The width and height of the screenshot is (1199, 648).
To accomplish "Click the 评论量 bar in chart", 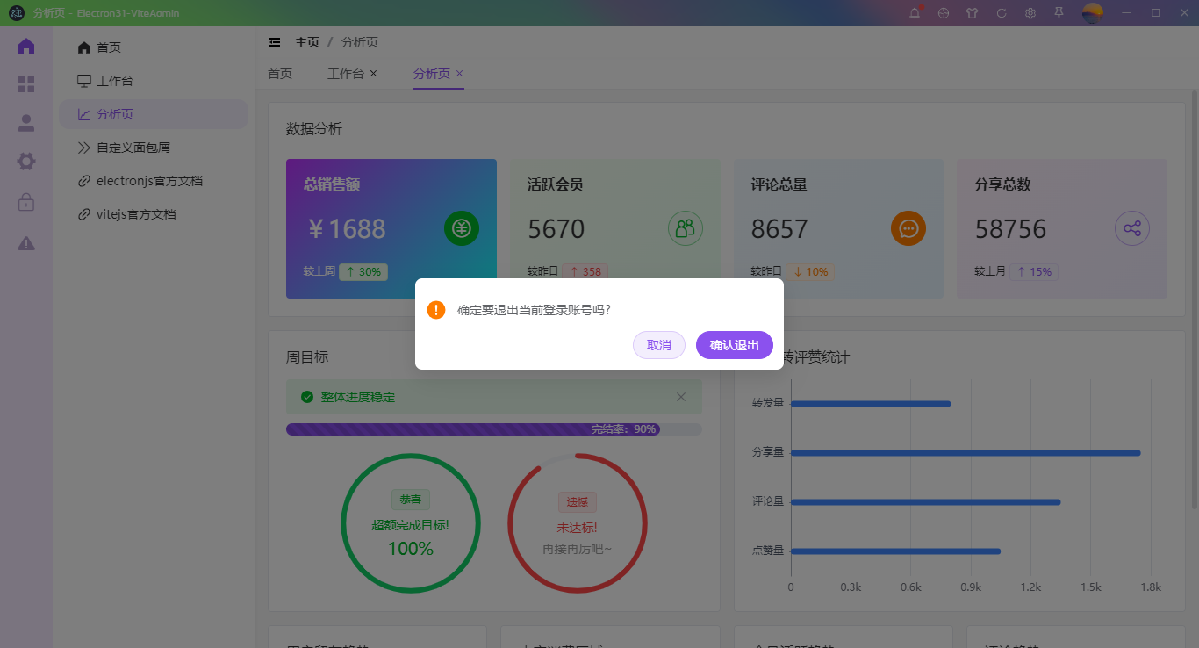I will 926,502.
